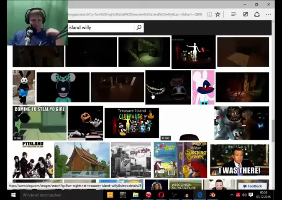The height and width of the screenshot is (200, 282).
Task: Open the temple building photo
Action: point(82,160)
